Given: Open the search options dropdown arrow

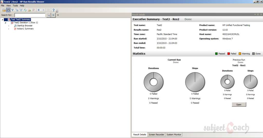Looking at the screenshot, I should (x=58, y=15).
